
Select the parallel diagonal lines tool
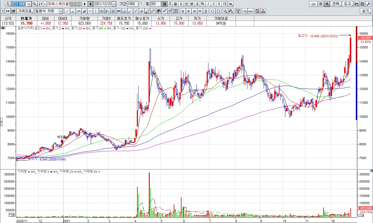tap(135, 11)
